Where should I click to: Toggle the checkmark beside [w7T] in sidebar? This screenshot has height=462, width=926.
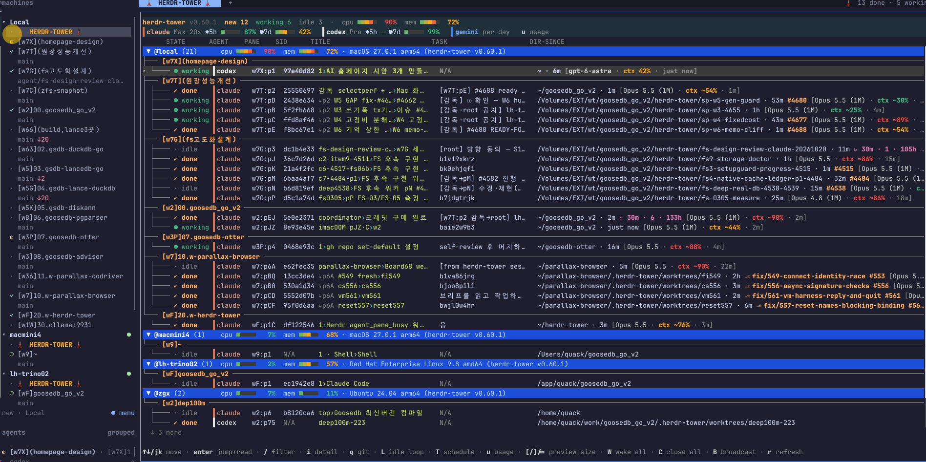click(x=12, y=52)
